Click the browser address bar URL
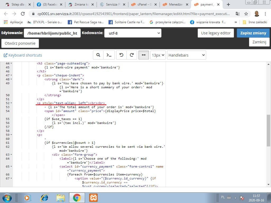271x203 pixels. (x=134, y=14)
